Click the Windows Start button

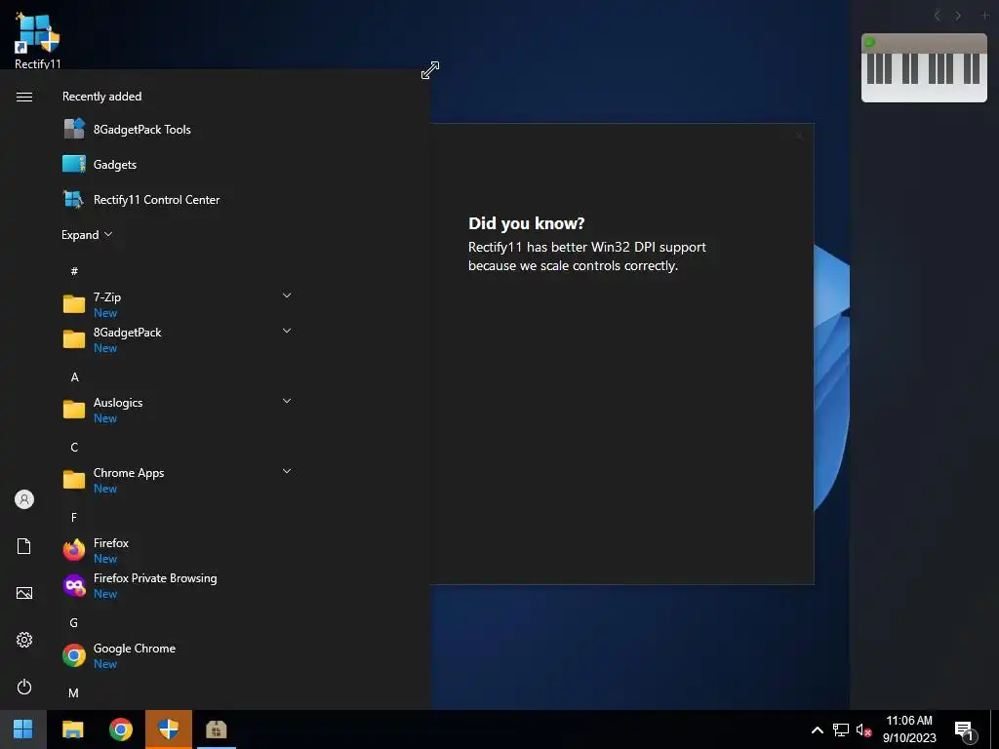(23, 729)
